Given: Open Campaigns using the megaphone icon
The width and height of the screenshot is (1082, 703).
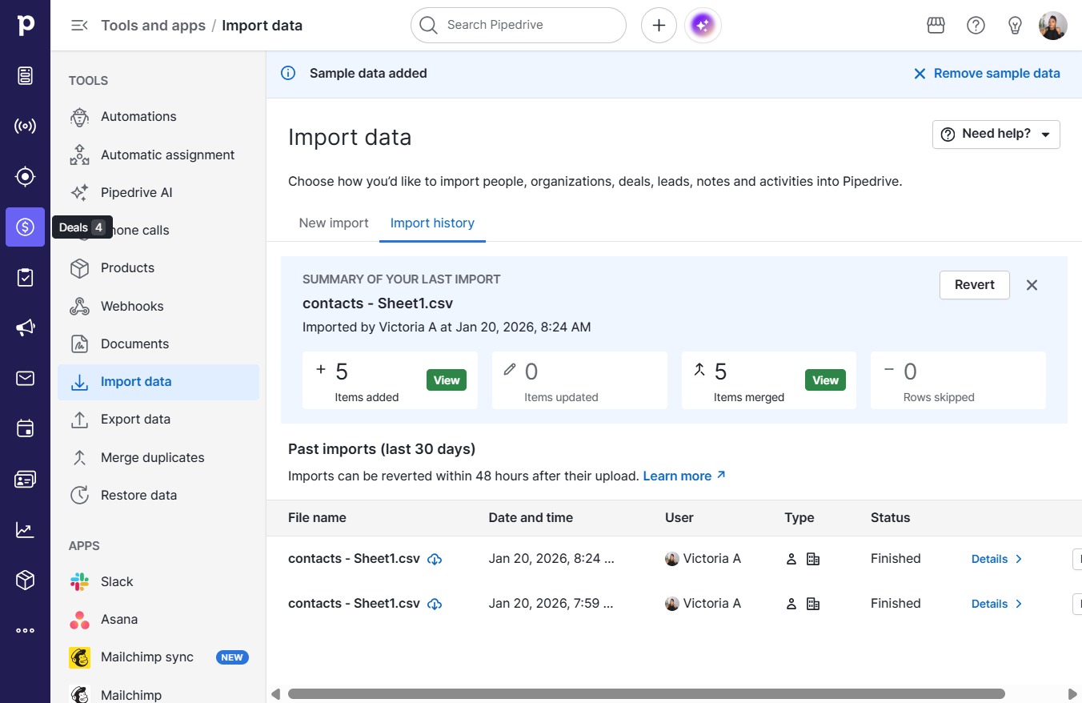Looking at the screenshot, I should 25,327.
